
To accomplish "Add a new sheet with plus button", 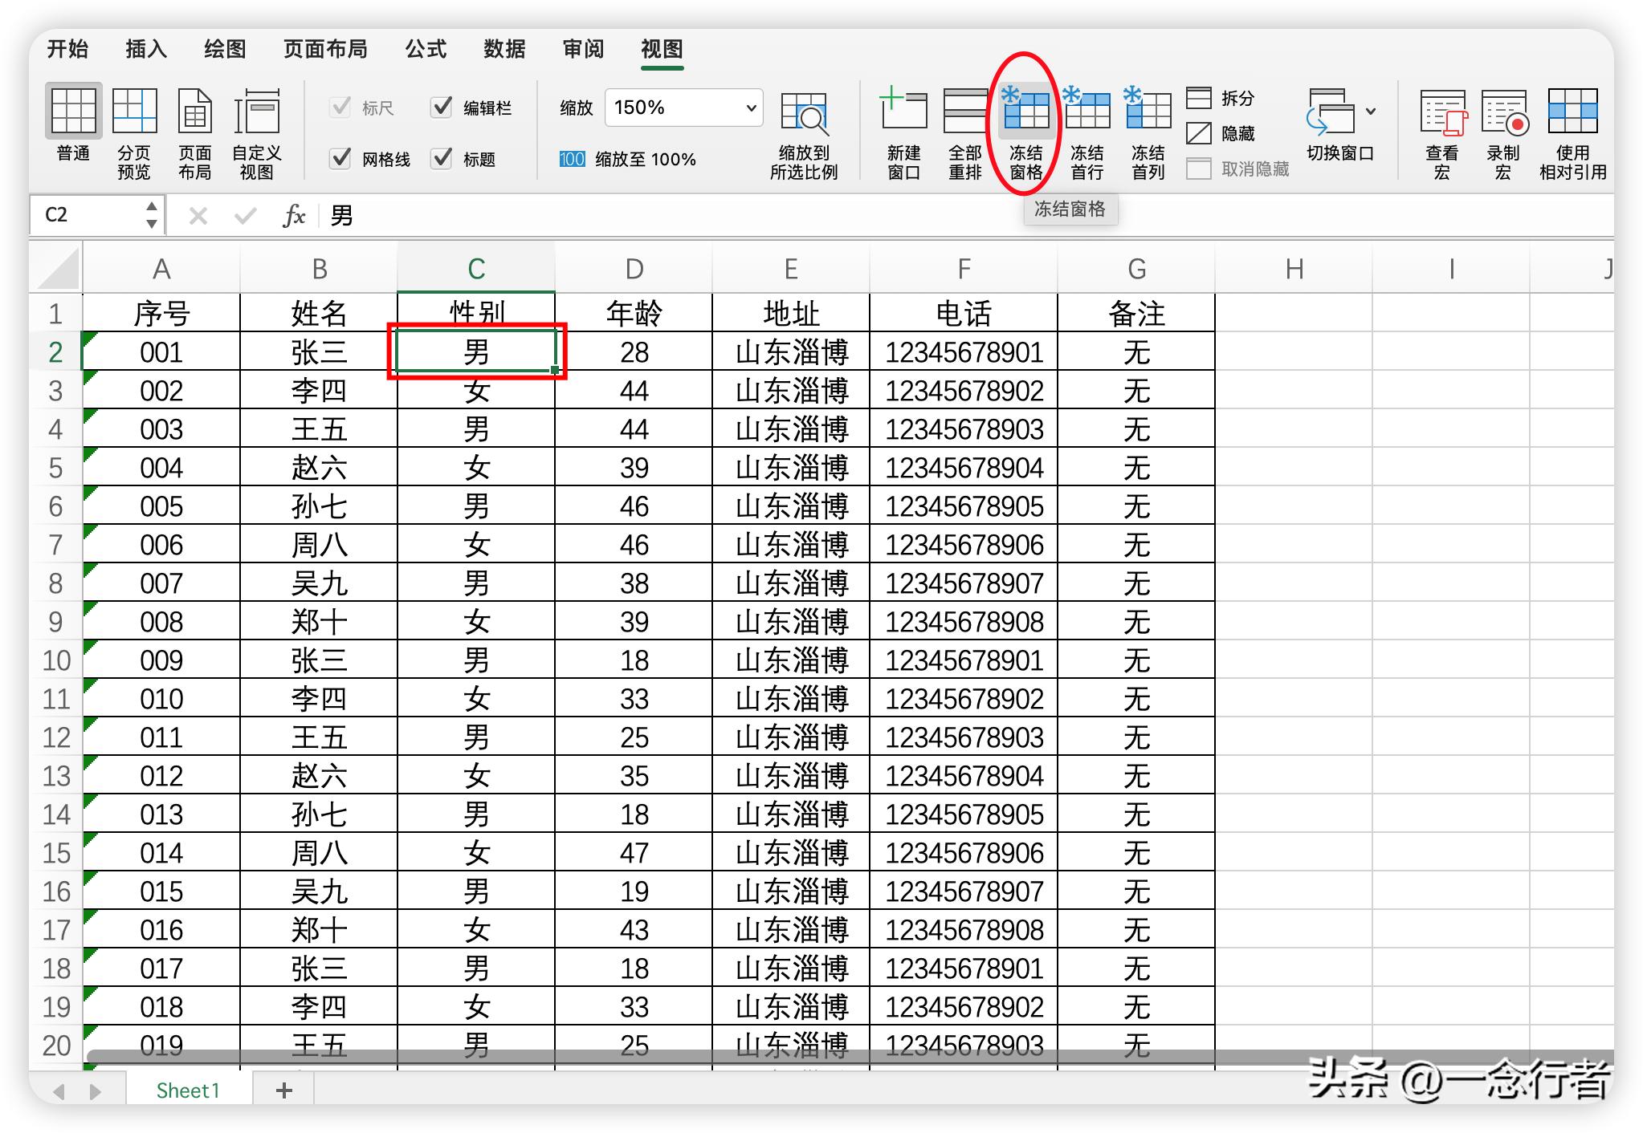I will coord(283,1090).
